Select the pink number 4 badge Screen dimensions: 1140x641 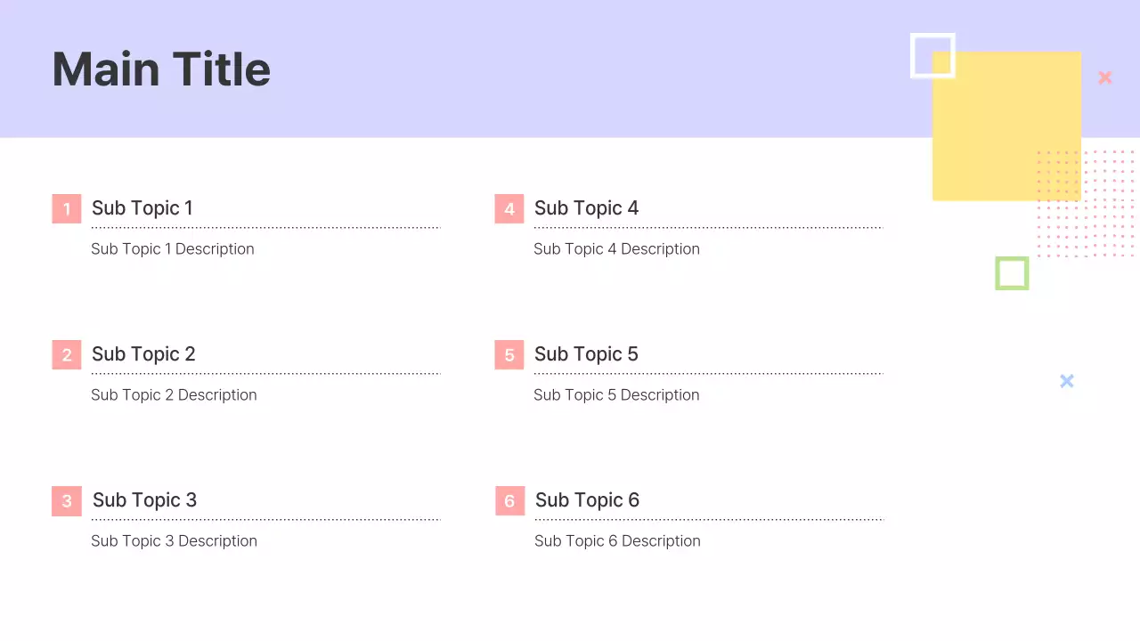(x=509, y=209)
